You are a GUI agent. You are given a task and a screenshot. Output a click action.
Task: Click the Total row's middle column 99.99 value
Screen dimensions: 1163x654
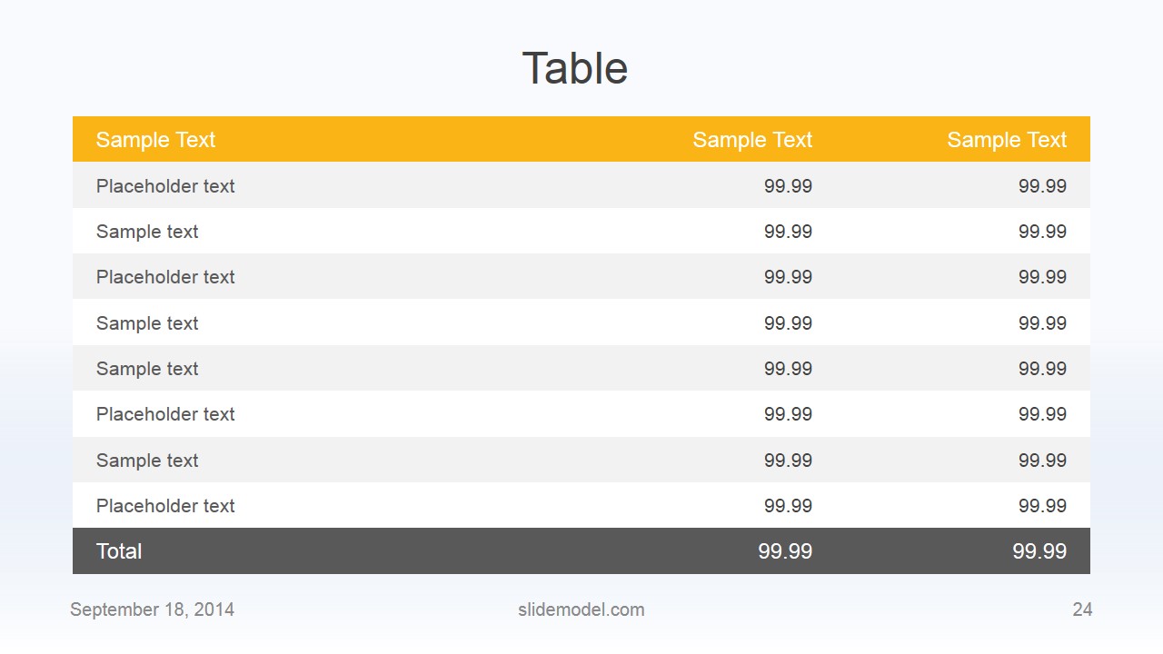[785, 551]
